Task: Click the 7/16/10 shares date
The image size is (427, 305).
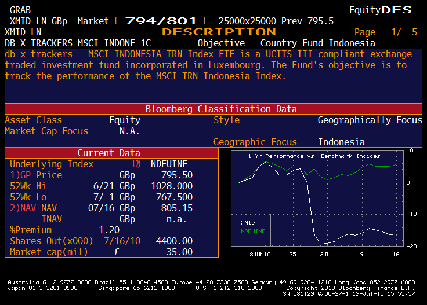Action: [x=122, y=241]
